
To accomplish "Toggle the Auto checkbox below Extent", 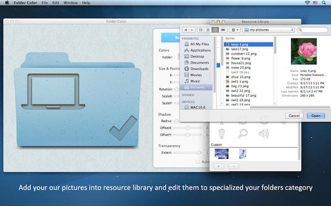I will [x=198, y=162].
